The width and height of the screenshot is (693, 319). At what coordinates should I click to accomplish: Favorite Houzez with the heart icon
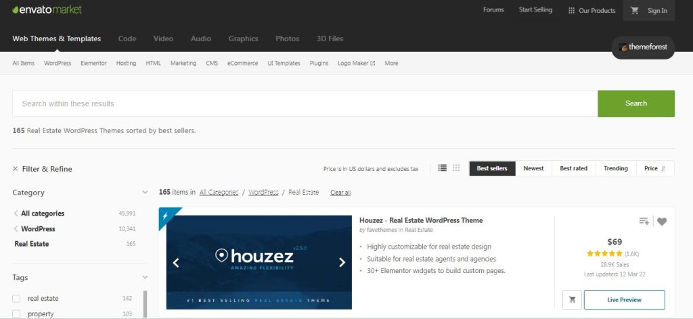[x=662, y=222]
